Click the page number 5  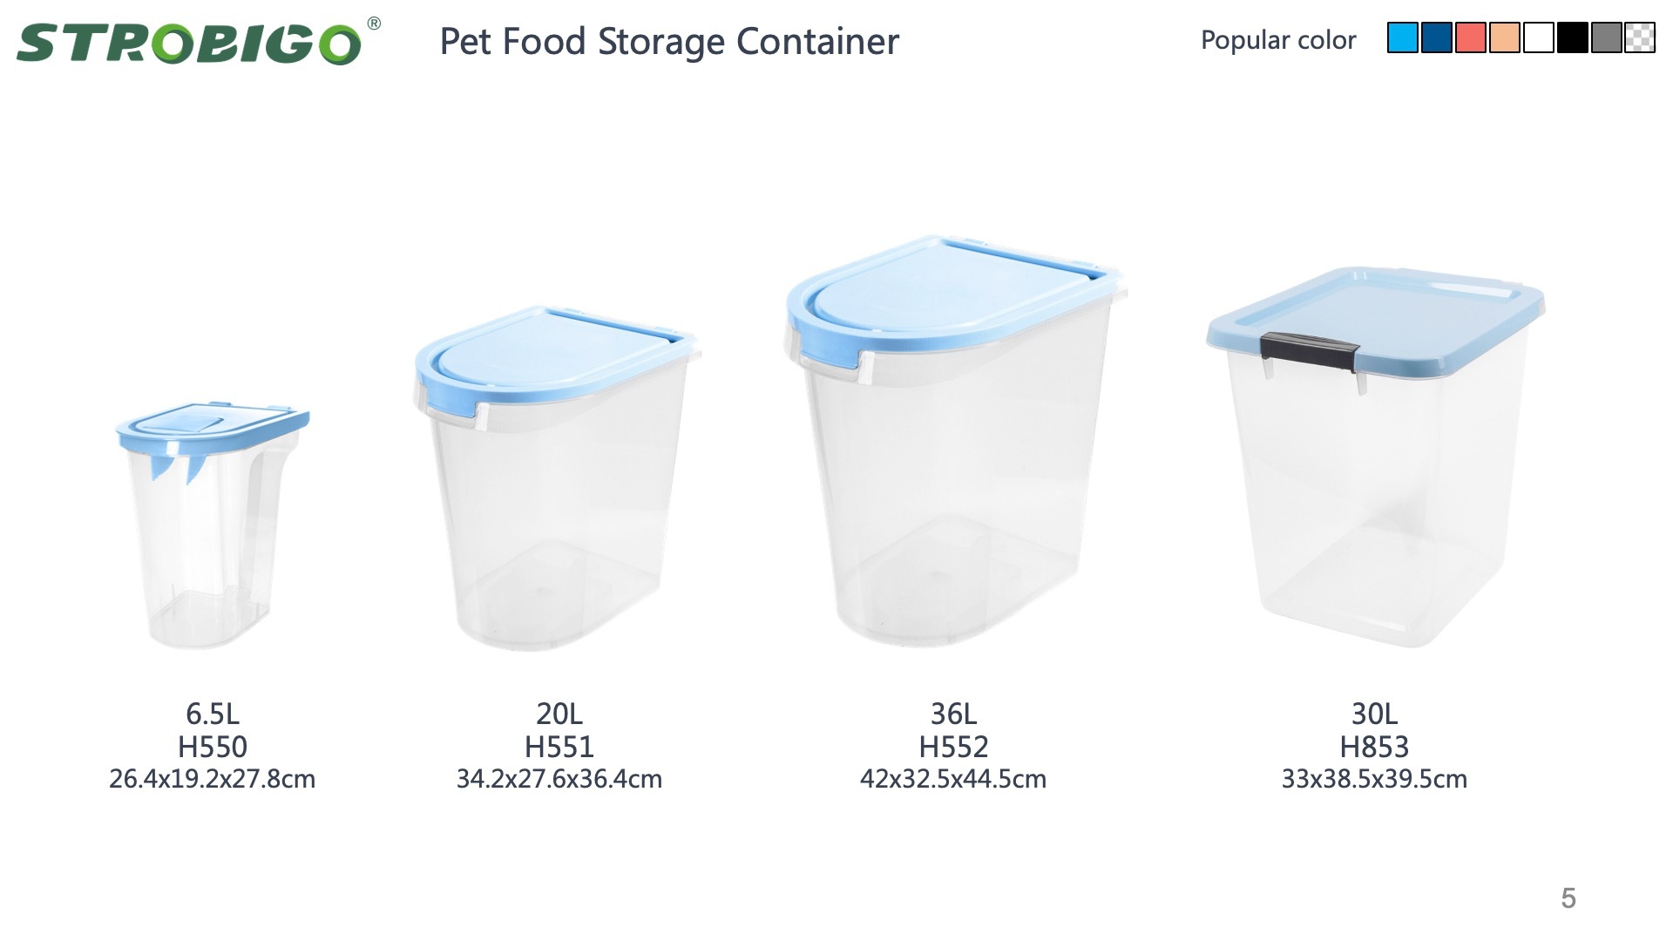1568,898
